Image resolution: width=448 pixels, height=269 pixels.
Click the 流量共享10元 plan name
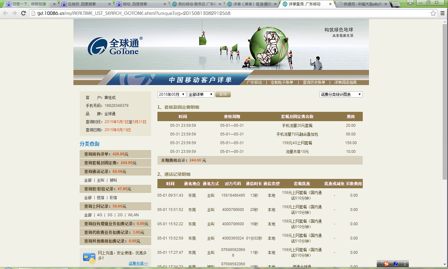pyautogui.click(x=297, y=152)
